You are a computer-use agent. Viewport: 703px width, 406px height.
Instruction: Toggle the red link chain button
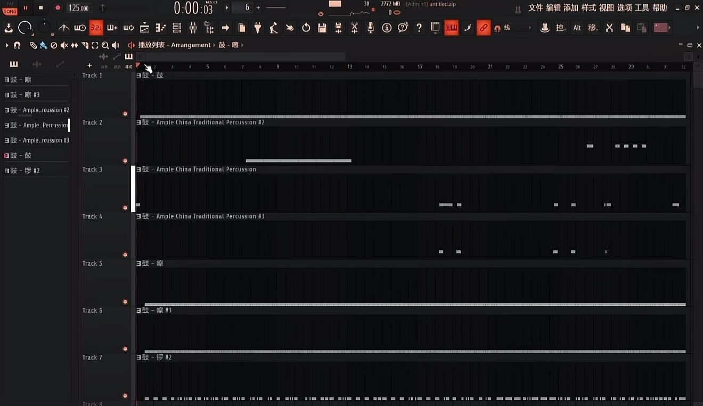[x=484, y=28]
